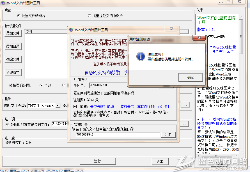250x172 pixels.
Task: Open 软行天下共享软件注册中心注册 link
Action: point(146,107)
